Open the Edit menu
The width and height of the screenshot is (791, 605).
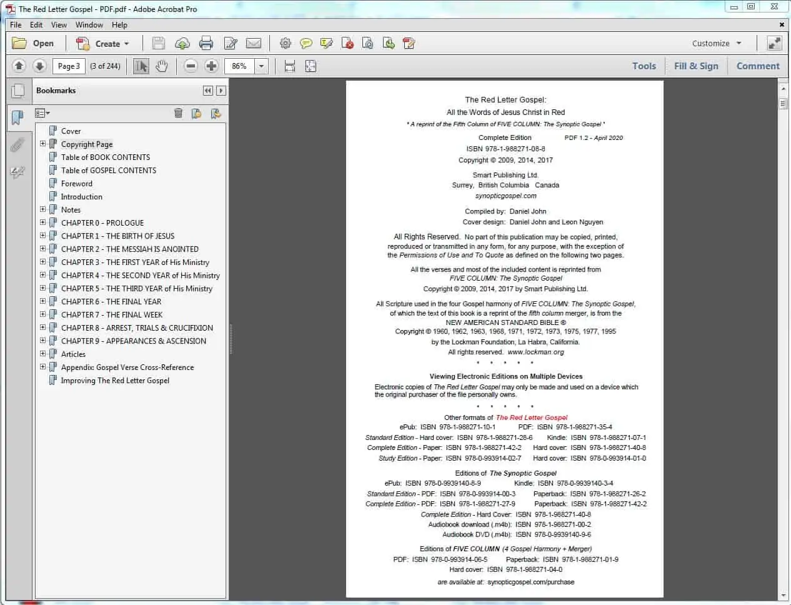(x=36, y=25)
